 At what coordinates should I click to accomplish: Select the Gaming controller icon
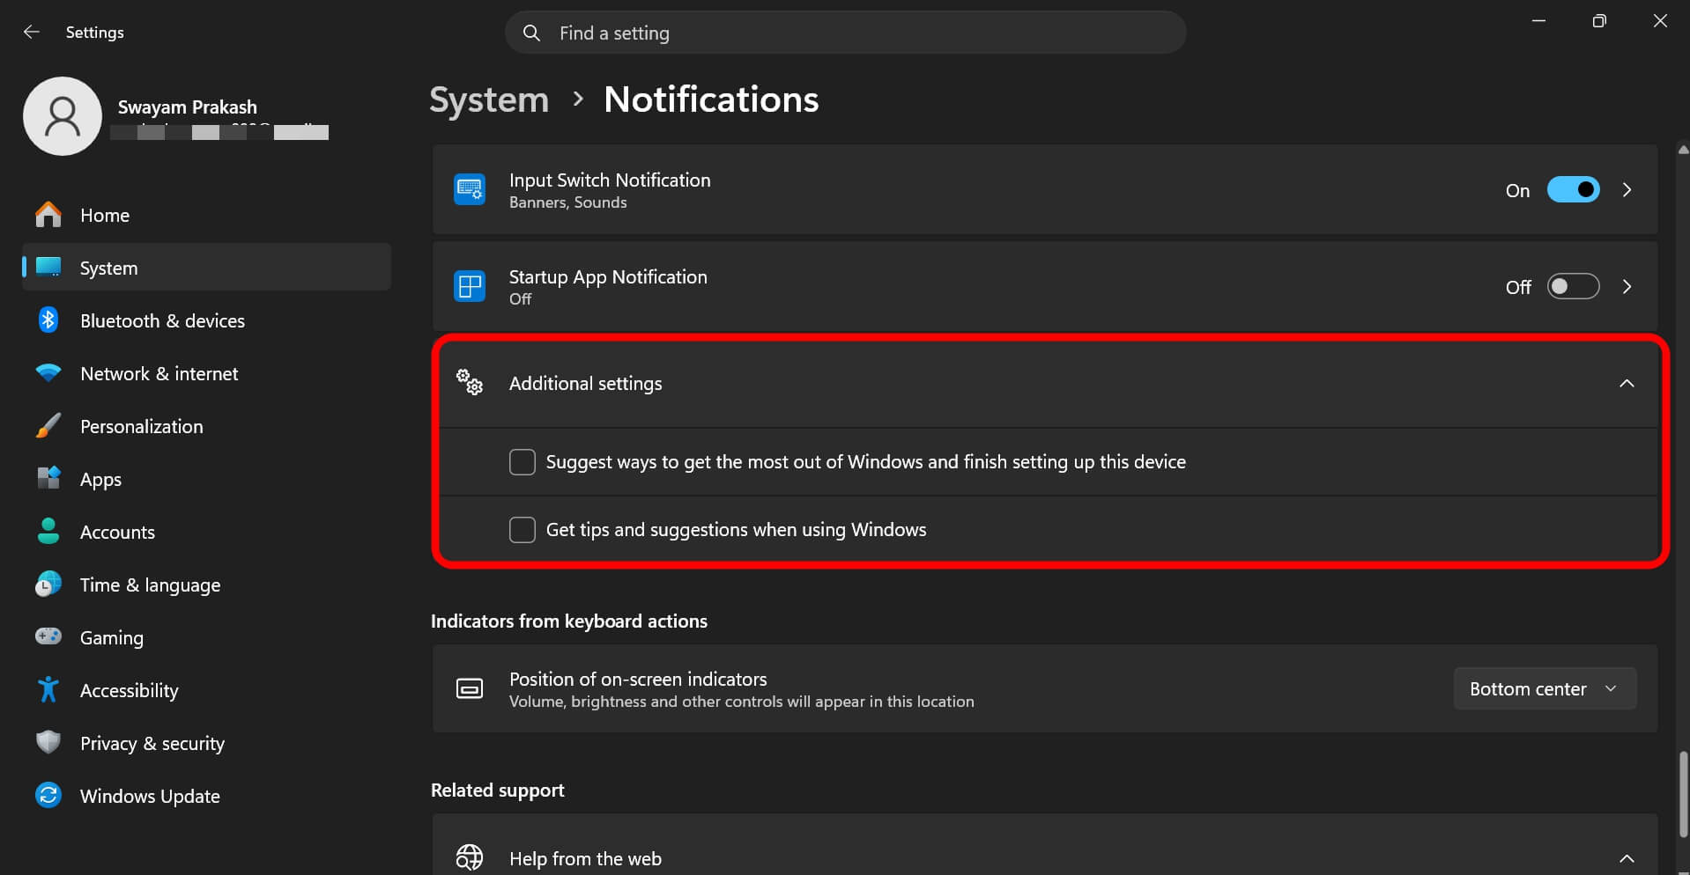coord(48,637)
